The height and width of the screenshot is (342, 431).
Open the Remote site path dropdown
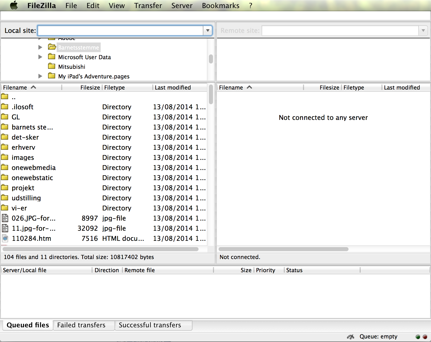(423, 31)
